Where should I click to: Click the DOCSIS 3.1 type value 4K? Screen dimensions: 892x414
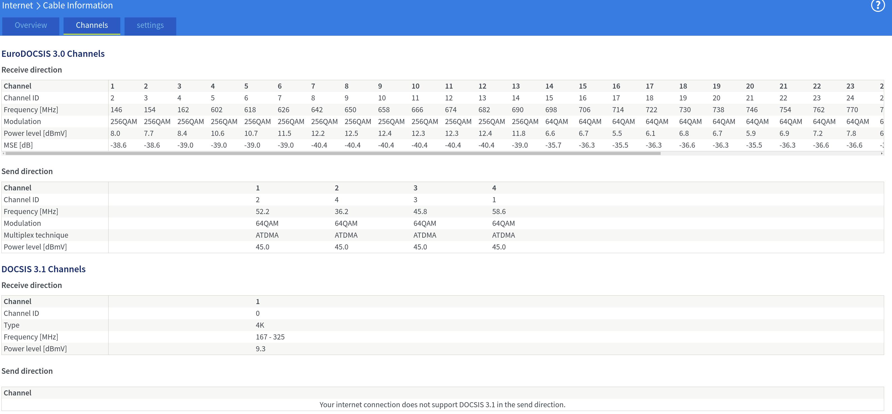(x=260, y=325)
